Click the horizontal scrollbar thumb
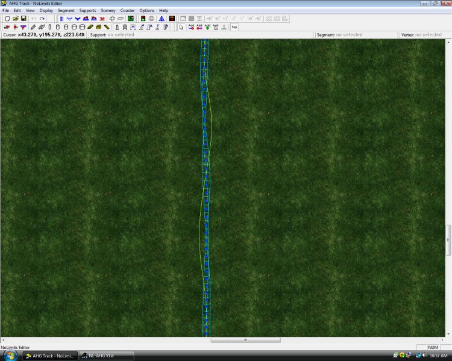This screenshot has height=361, width=452. (x=246, y=340)
